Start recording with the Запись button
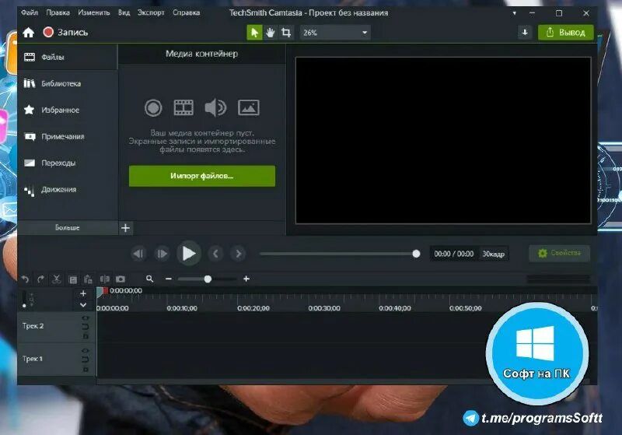This screenshot has height=435, width=622. click(x=65, y=32)
